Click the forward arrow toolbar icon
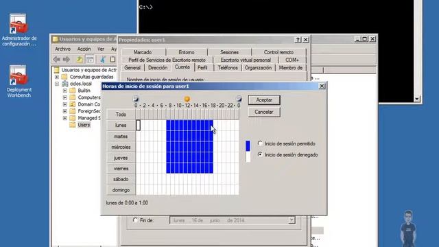Screen dimensions: 439x247 (x=67, y=59)
